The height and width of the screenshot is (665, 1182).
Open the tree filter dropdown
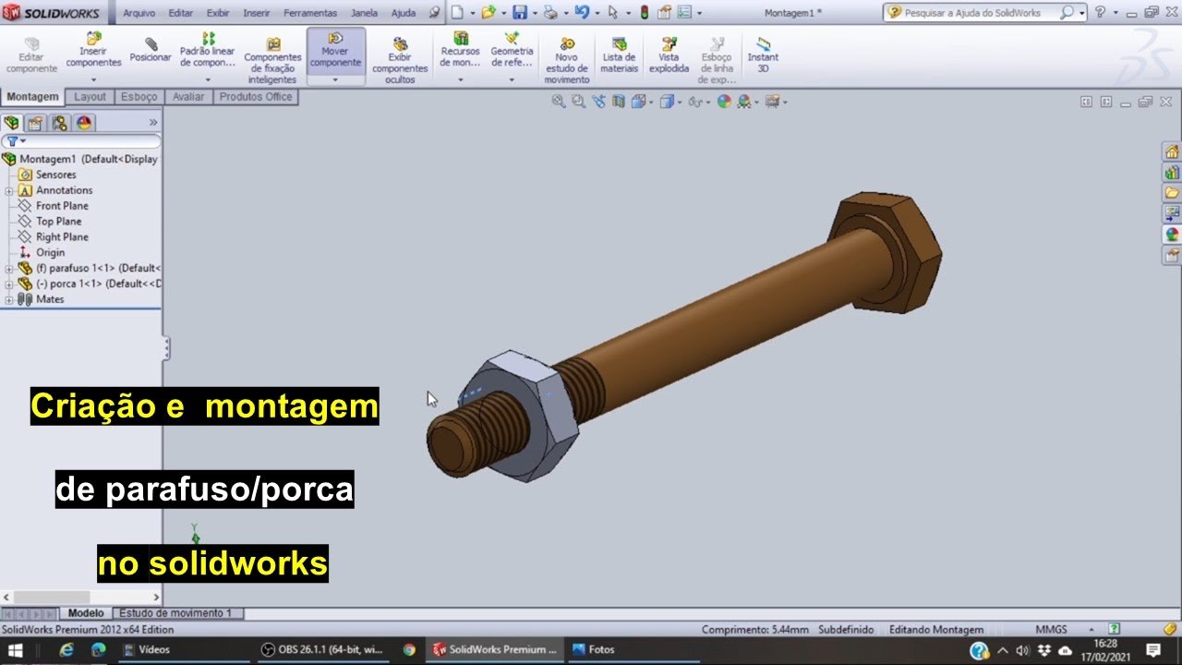[17, 141]
